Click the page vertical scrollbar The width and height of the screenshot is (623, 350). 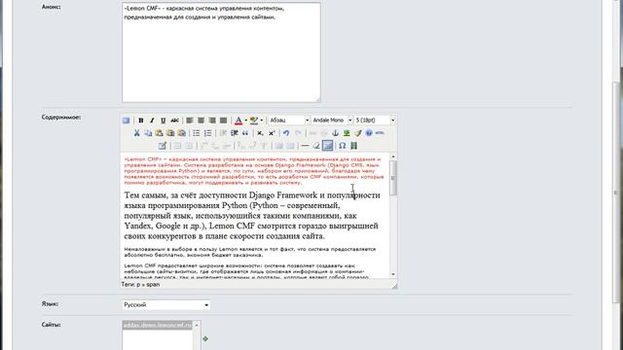(616, 192)
